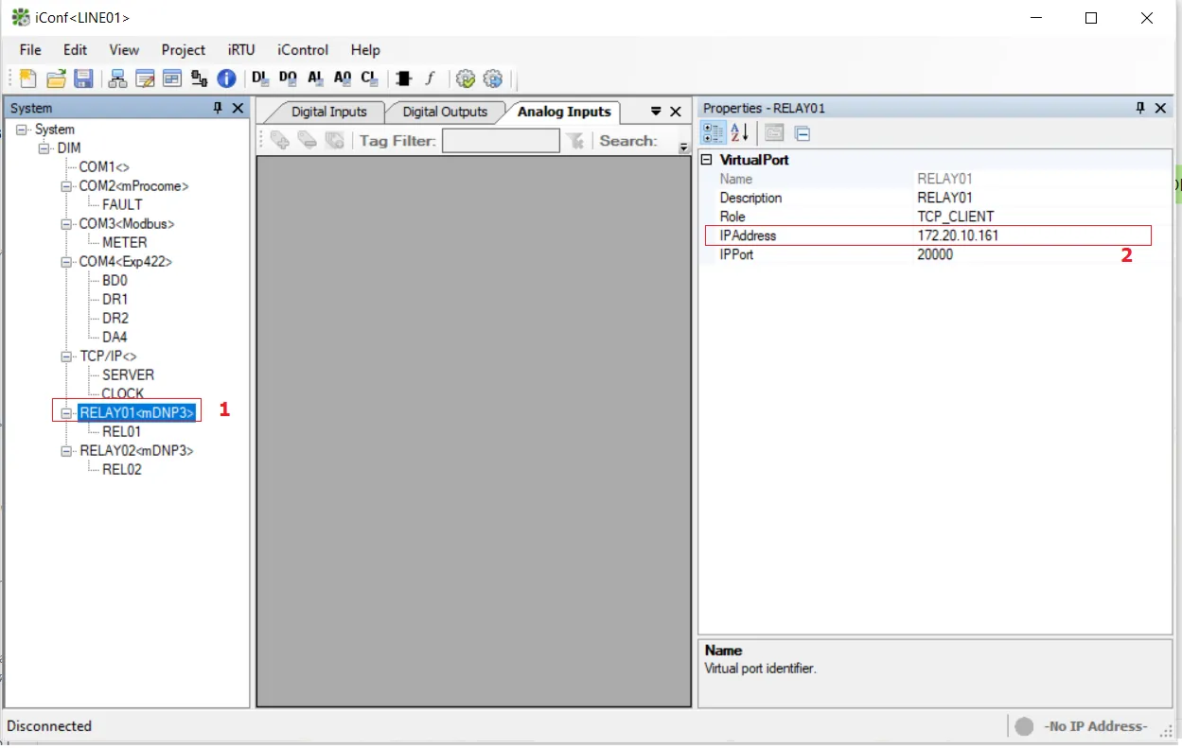Image resolution: width=1182 pixels, height=748 pixels.
Task: Open the Edit menu
Action: click(x=75, y=50)
